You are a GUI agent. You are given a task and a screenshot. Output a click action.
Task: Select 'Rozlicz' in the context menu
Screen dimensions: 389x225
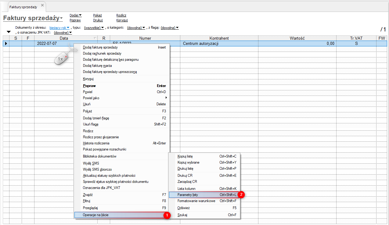point(122,131)
